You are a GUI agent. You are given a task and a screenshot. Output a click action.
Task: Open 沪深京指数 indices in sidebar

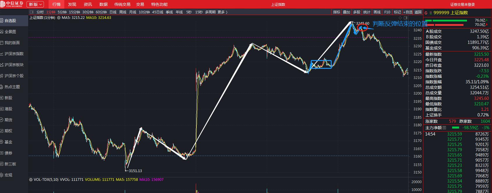(14, 54)
